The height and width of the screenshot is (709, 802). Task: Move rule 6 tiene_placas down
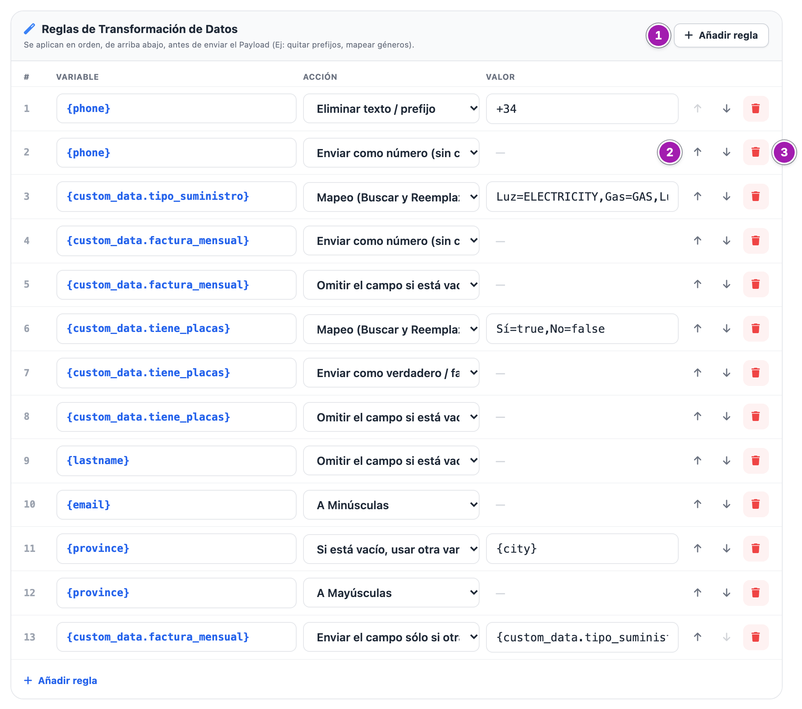coord(727,329)
